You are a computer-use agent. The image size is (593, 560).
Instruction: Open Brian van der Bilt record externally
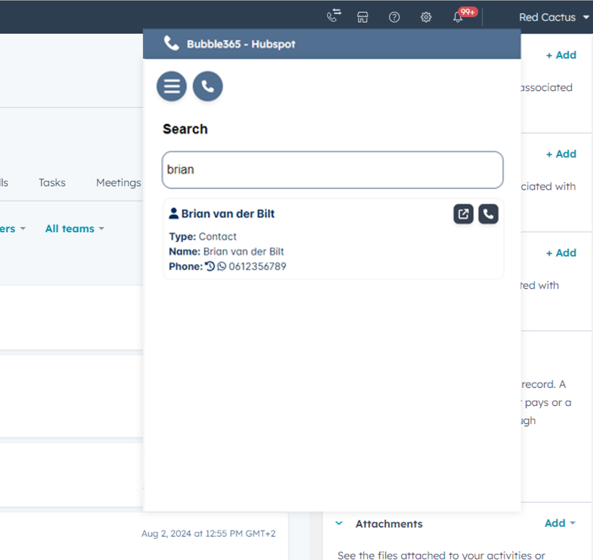[463, 214]
